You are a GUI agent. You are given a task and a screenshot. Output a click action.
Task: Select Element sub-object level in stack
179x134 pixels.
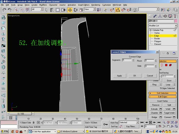click(158, 44)
